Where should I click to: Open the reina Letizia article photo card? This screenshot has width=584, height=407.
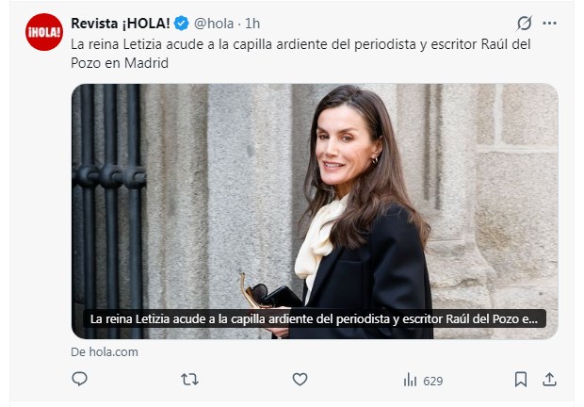point(315,211)
